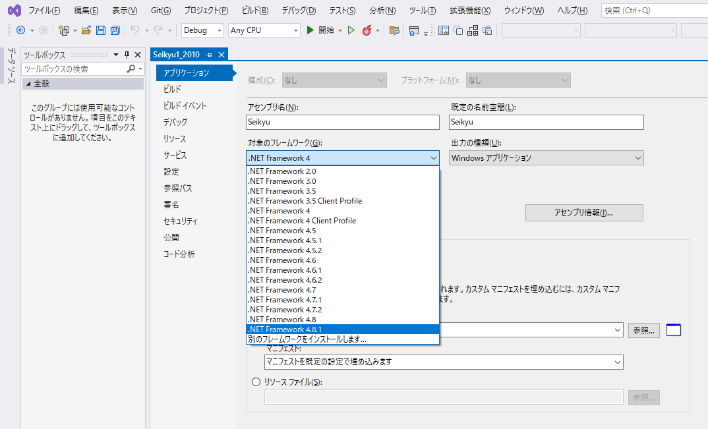Select the セキュリティ settings page
The width and height of the screenshot is (708, 429).
[x=180, y=221]
